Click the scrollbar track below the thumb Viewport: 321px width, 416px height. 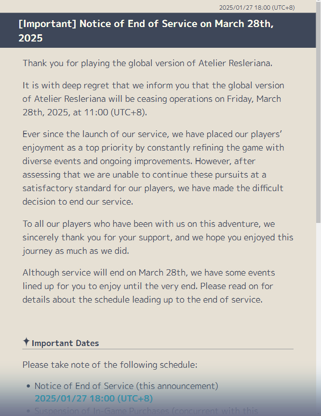(318, 314)
